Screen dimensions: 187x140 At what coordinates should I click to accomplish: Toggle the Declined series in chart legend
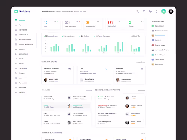[x=85, y=36]
